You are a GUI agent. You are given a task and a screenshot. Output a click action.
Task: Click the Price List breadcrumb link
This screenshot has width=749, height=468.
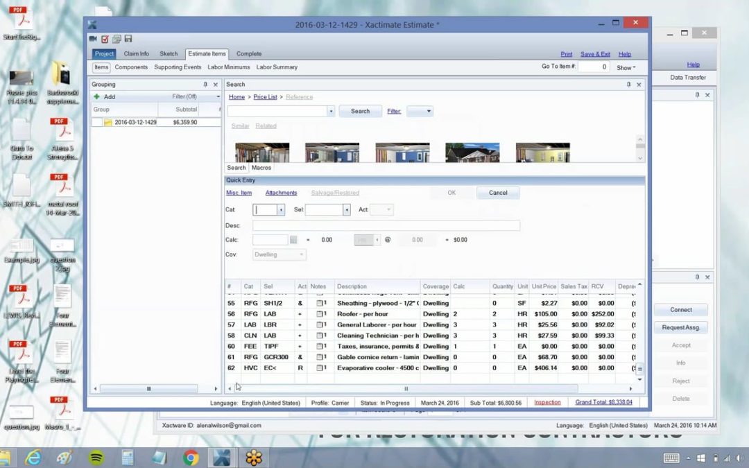coord(265,97)
